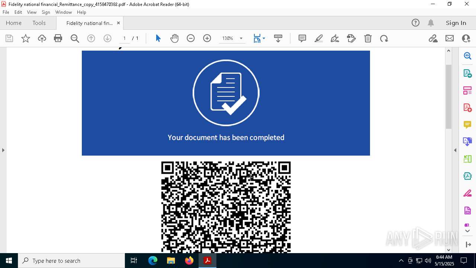
Task: Click the QR code in document
Action: click(226, 207)
